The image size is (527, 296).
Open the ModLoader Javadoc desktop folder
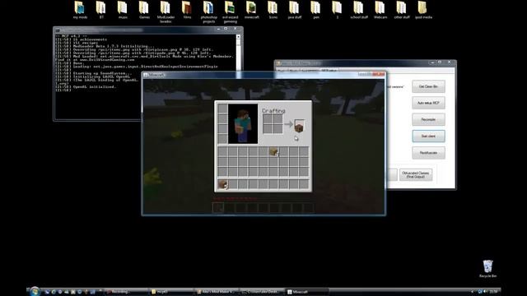[166, 12]
